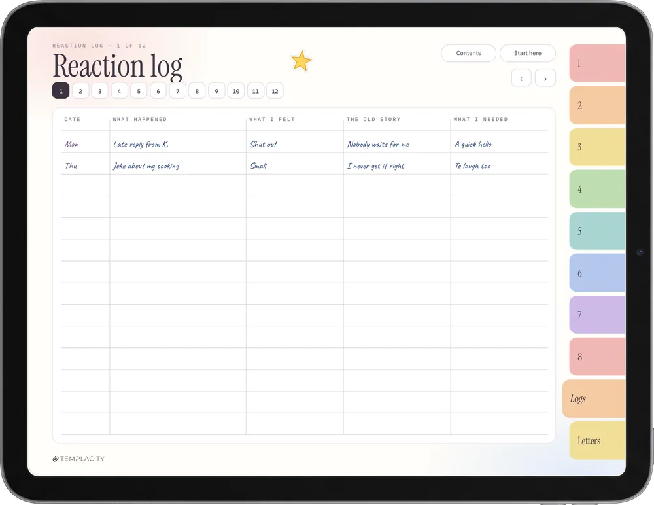This screenshot has height=505, width=654.
Task: Select 'Nobody waits for me' text
Action: (378, 144)
